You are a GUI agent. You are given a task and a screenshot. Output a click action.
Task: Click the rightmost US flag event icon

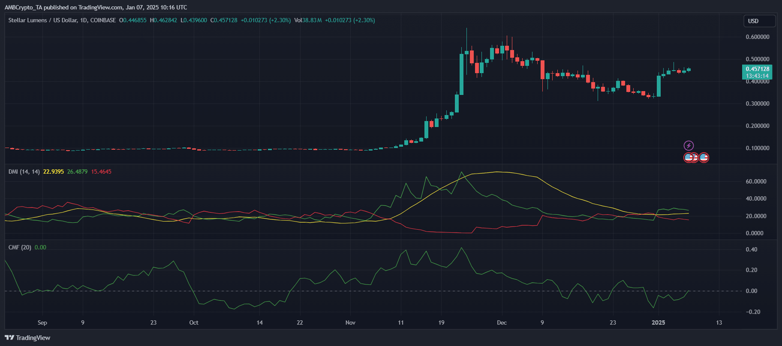[x=704, y=157]
